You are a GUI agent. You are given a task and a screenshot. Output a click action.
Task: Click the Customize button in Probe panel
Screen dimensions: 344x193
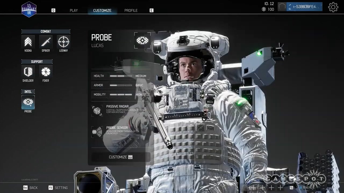(121, 157)
